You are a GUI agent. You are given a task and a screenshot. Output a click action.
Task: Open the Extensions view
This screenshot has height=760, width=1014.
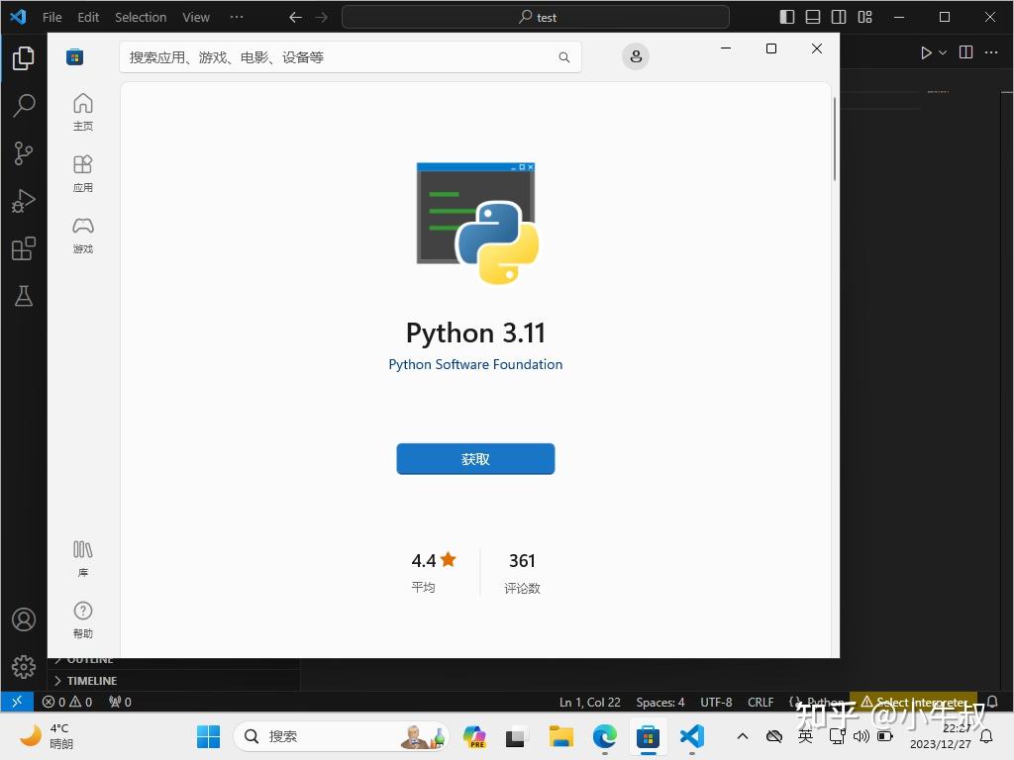[24, 248]
